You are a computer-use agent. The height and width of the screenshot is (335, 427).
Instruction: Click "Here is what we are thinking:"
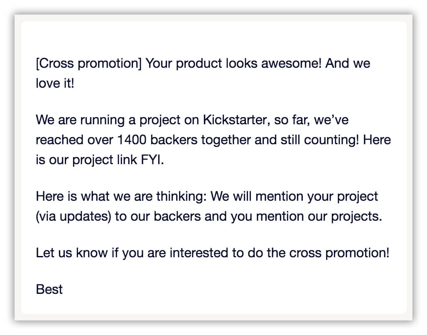121,196
